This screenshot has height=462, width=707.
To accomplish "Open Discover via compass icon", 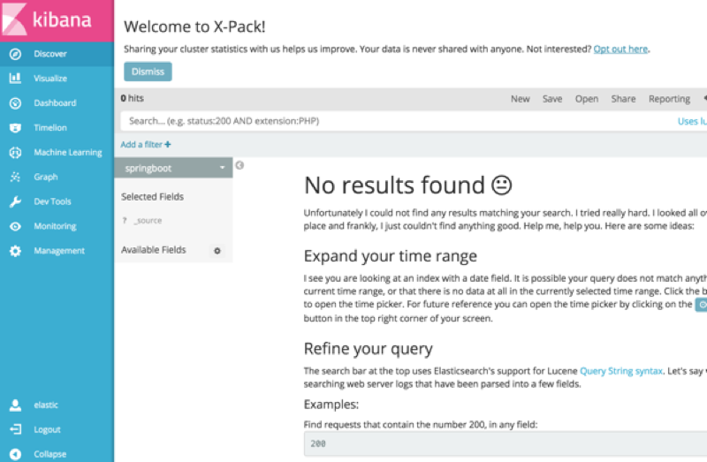I will pos(15,54).
